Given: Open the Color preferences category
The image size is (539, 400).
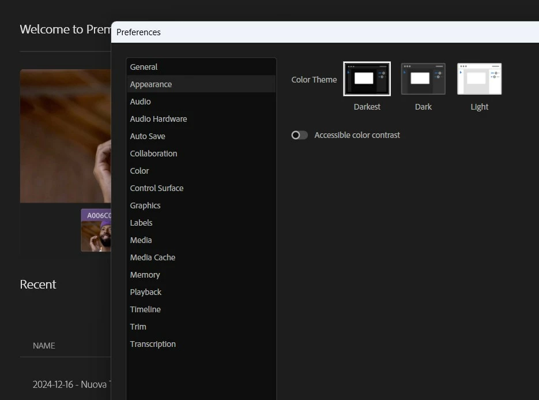Looking at the screenshot, I should click(201, 171).
